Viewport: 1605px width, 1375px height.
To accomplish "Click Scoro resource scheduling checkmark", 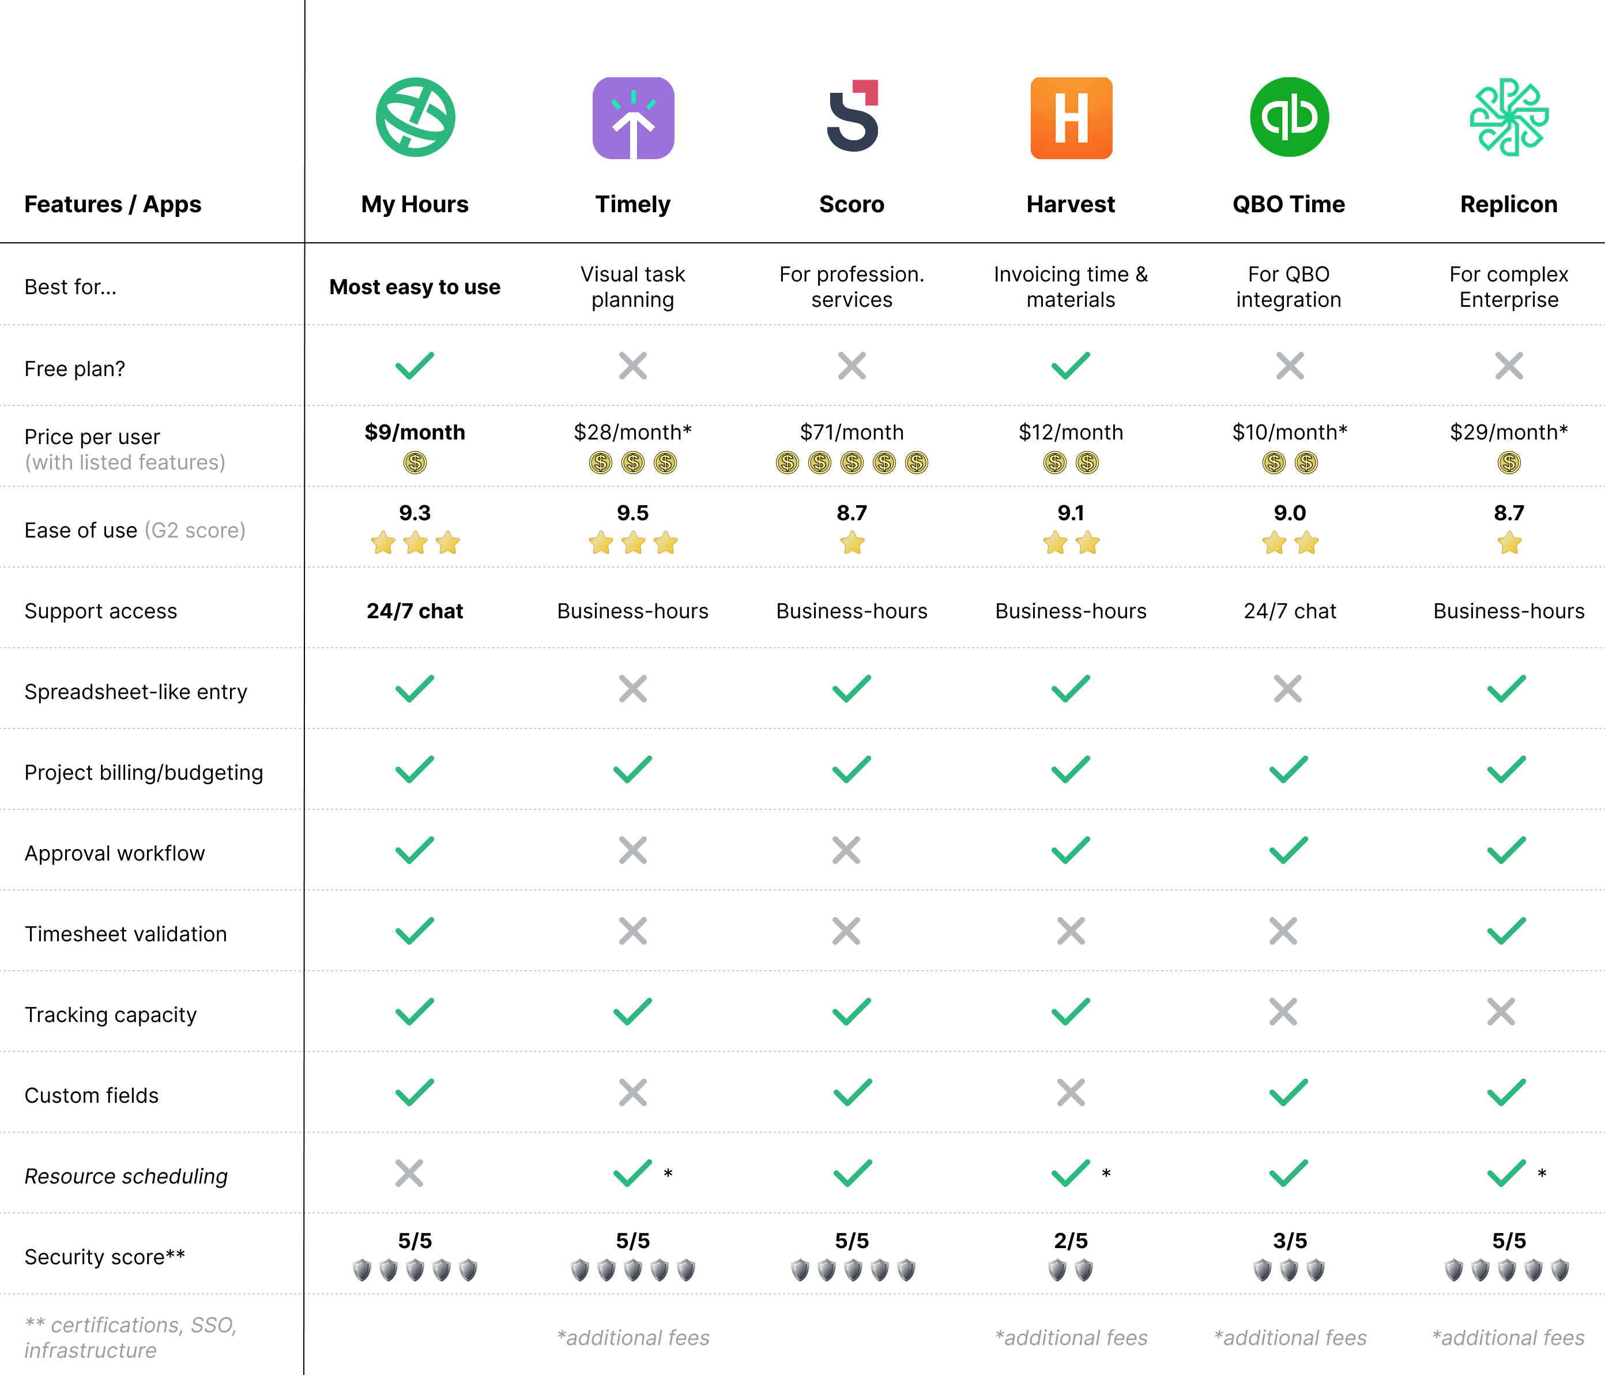I will [853, 1174].
